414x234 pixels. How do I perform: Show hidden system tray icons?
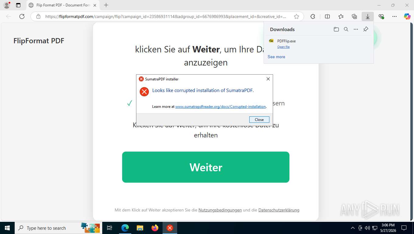click(353, 228)
